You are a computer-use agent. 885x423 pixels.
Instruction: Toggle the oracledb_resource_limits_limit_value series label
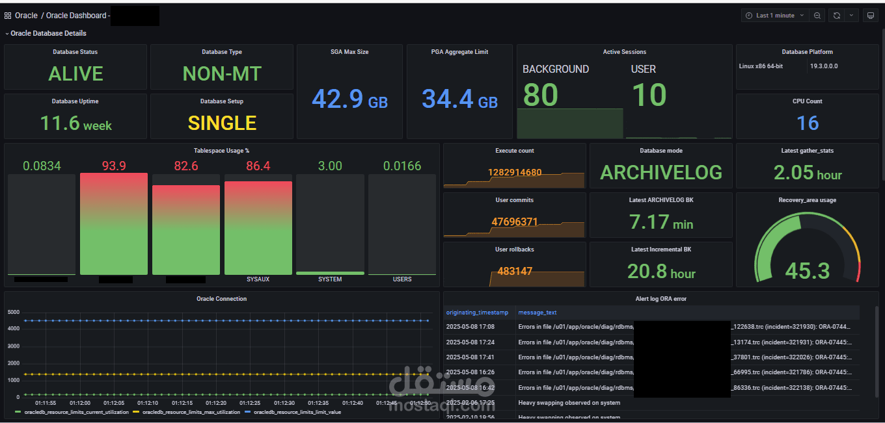(x=297, y=412)
